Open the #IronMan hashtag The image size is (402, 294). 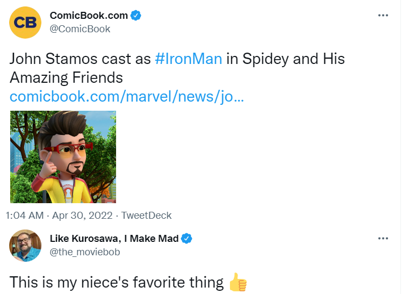[188, 59]
